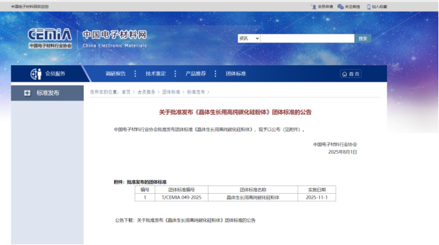439x245 pixels.
Task: Click 标准发布 in the breadcrumb trail
Action: pyautogui.click(x=196, y=92)
